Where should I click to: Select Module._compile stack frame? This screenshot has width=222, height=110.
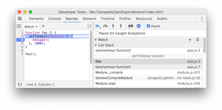coord(148,73)
